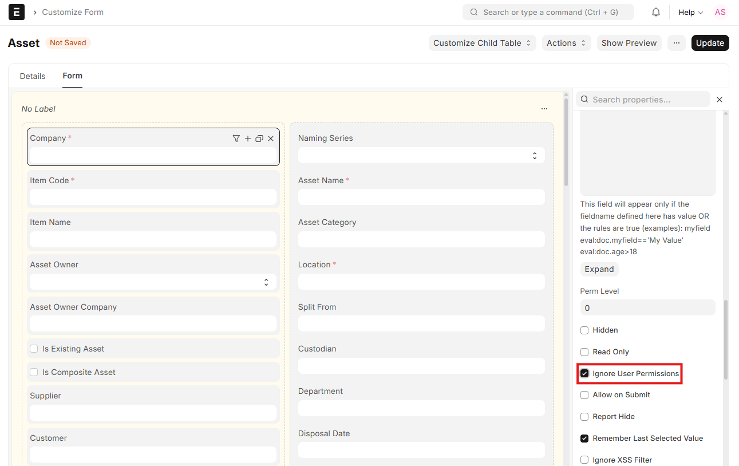Click the duplicate icon on Company field
This screenshot has width=739, height=466.
coord(259,139)
